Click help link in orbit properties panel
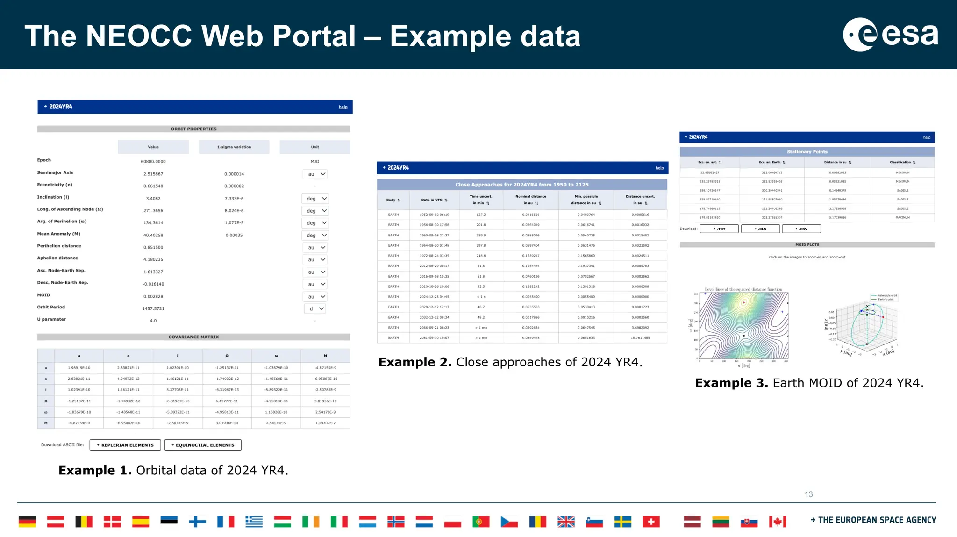957x537 pixels. (343, 107)
